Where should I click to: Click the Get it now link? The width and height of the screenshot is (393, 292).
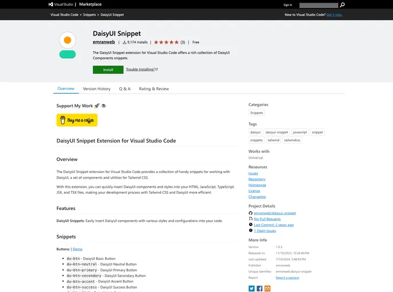click(334, 15)
